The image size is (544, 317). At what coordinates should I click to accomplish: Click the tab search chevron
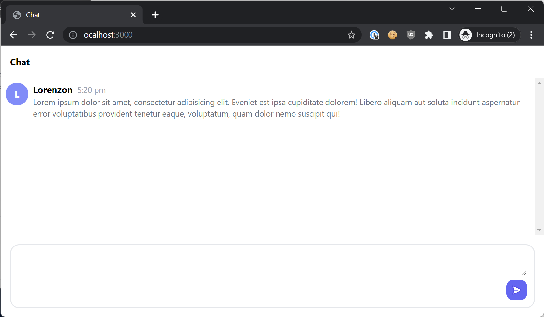[452, 9]
